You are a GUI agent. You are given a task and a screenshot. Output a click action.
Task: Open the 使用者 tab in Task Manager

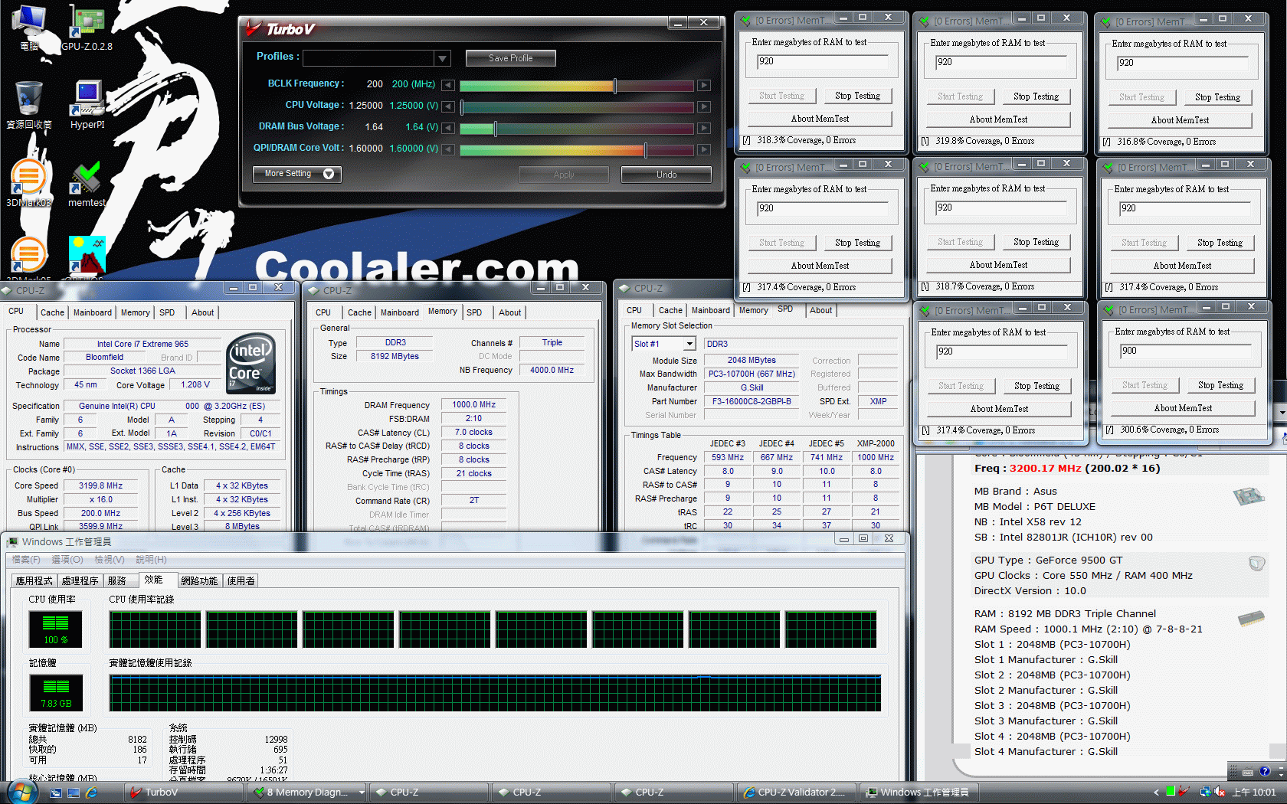pos(241,580)
